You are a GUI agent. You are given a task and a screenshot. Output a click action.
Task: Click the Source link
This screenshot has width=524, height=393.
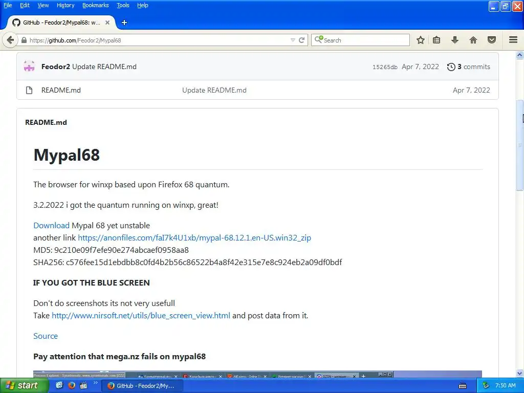click(46, 336)
